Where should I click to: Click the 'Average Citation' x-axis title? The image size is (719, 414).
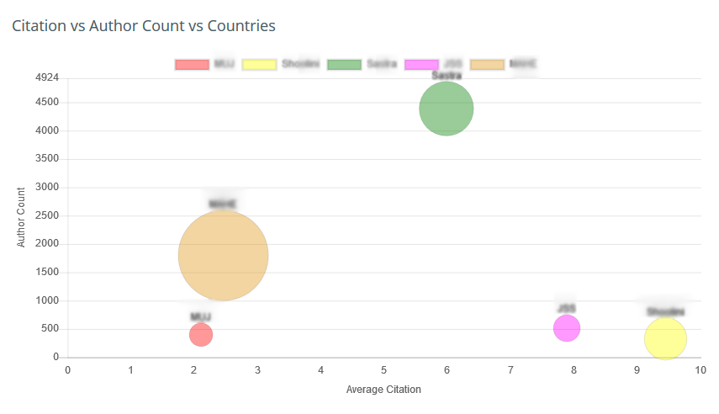[383, 390]
